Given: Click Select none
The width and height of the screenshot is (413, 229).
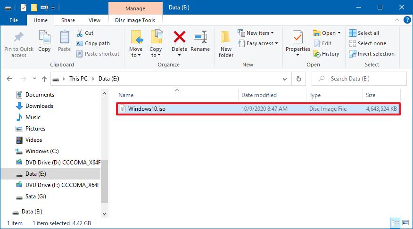Looking at the screenshot, I should tap(367, 43).
